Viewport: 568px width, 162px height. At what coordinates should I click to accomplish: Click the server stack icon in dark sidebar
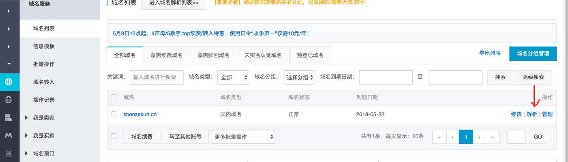pos(9,117)
